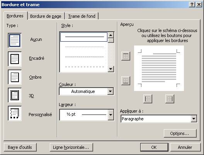Screen dimensions: 204x155
Task: Toggle the top border button in preview
Action: [126, 56]
